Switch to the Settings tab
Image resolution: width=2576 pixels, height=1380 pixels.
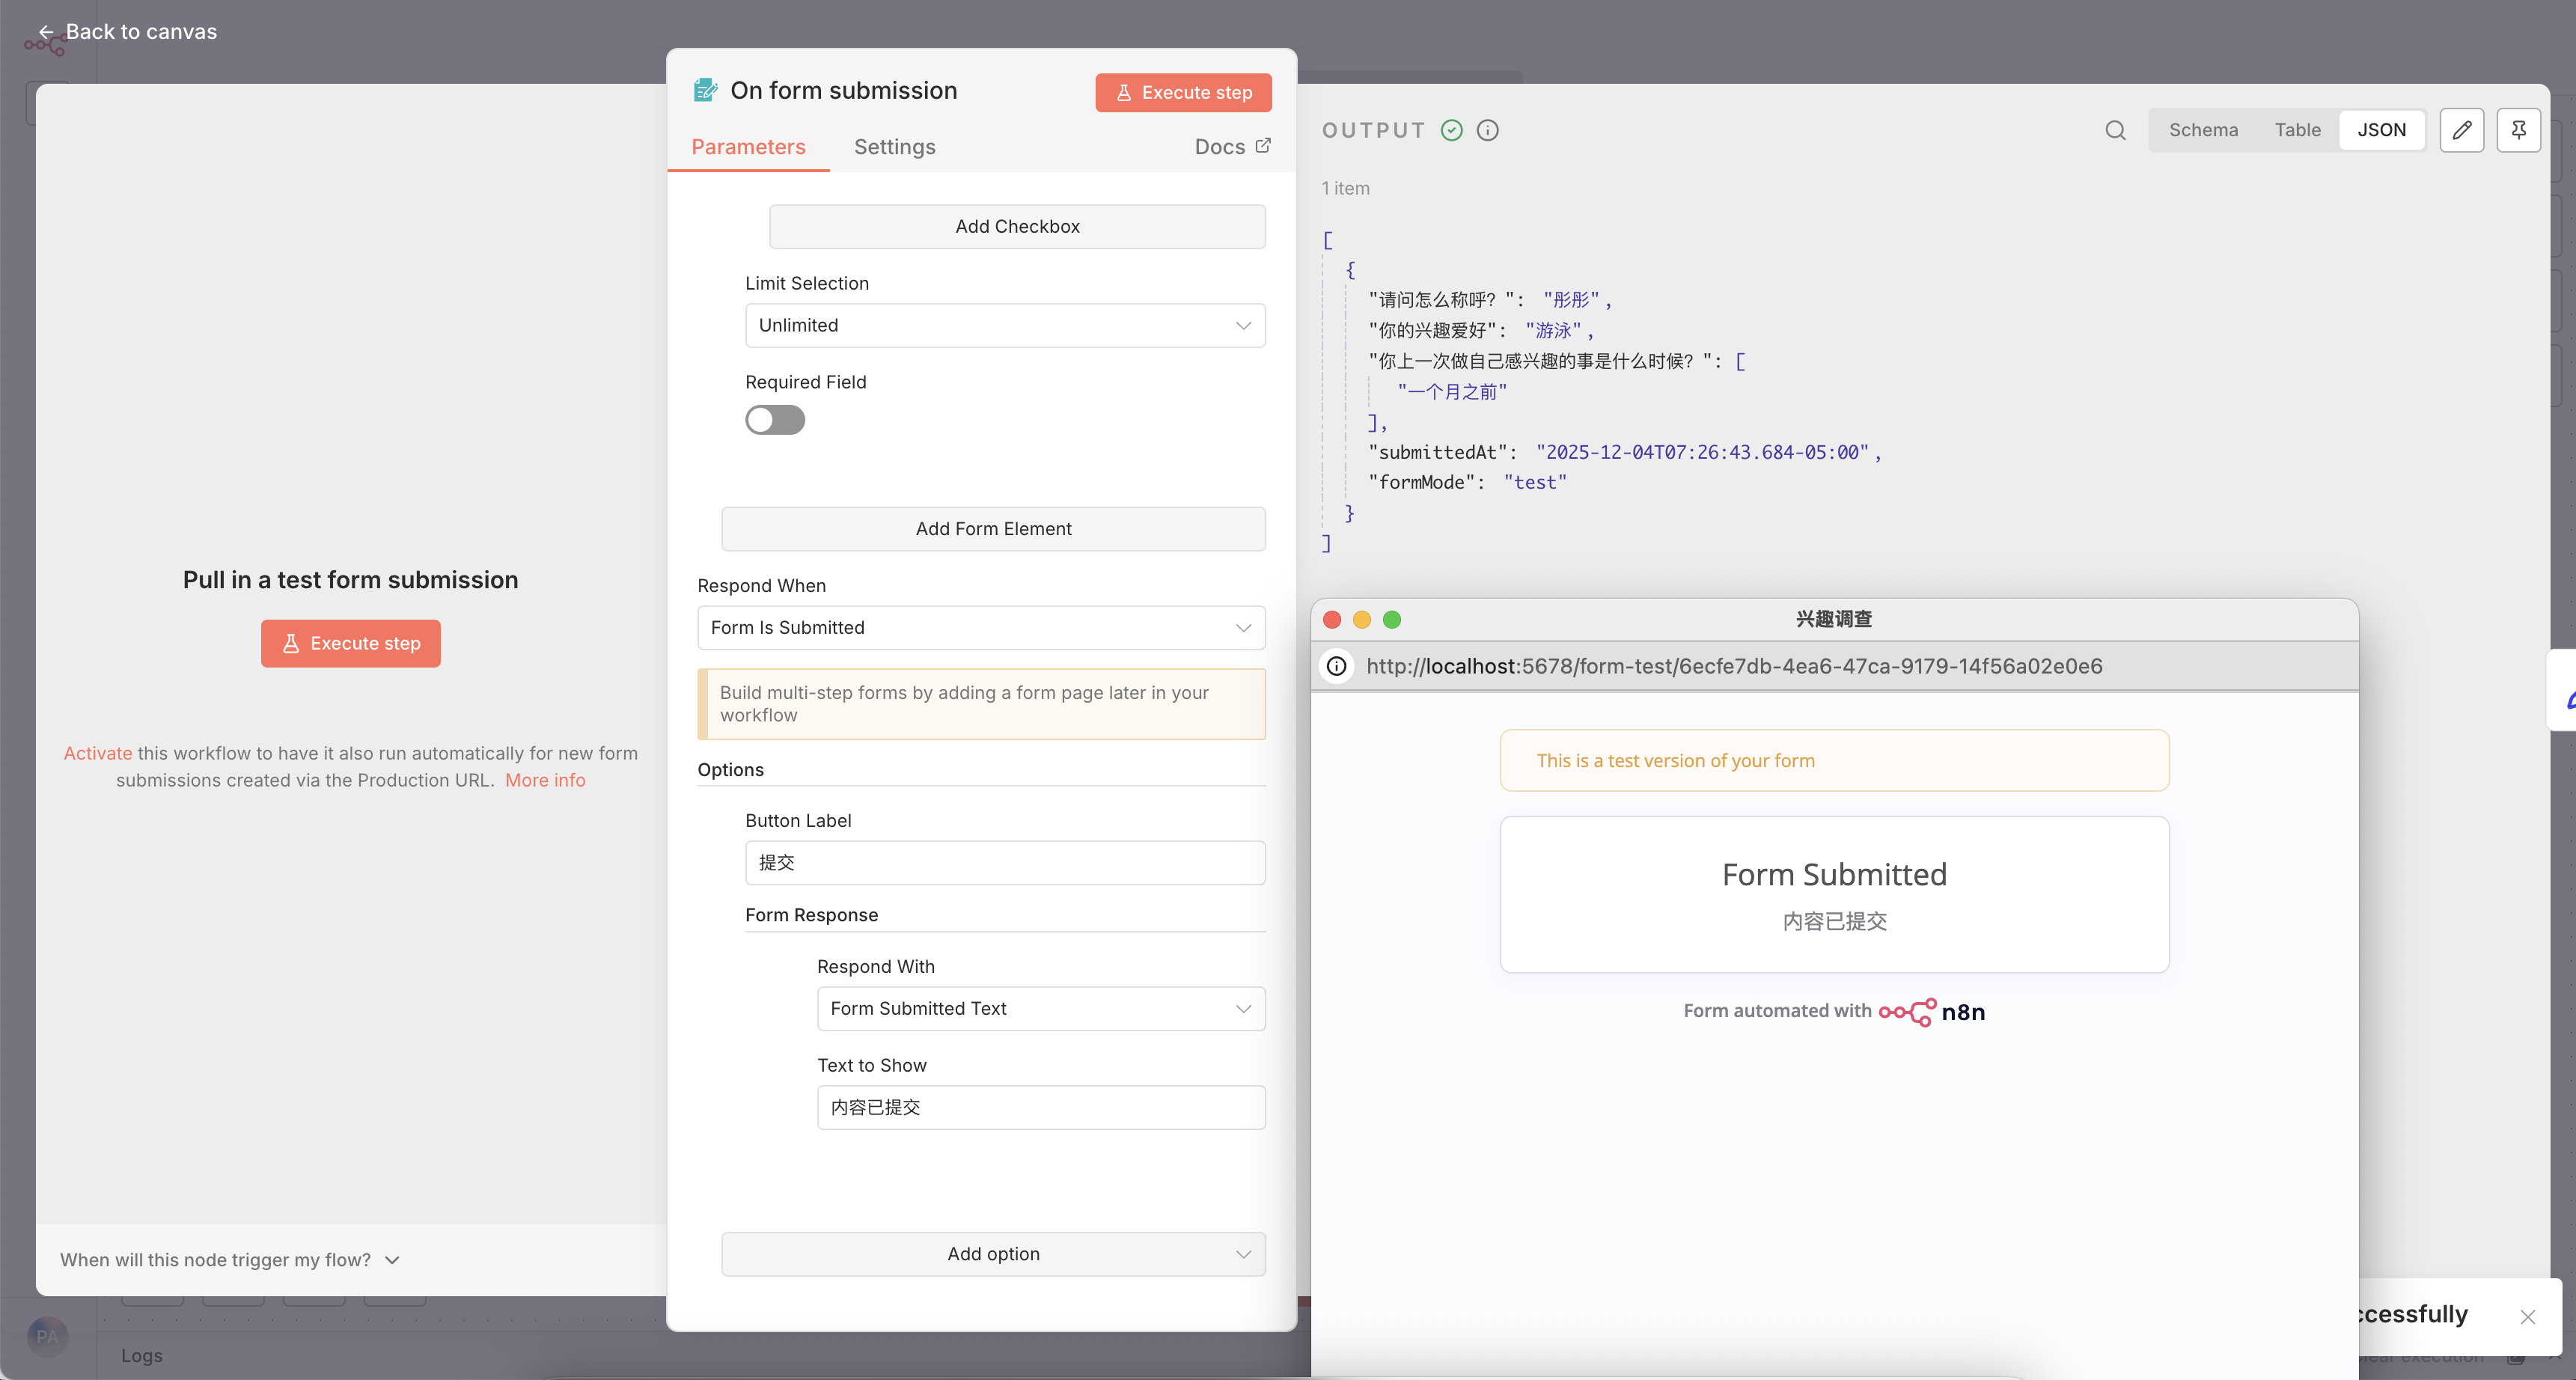(x=894, y=147)
